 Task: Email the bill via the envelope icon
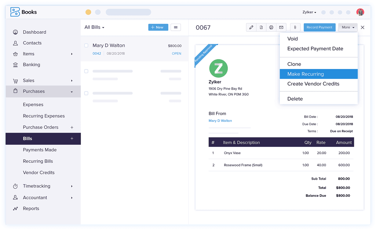coord(281,27)
